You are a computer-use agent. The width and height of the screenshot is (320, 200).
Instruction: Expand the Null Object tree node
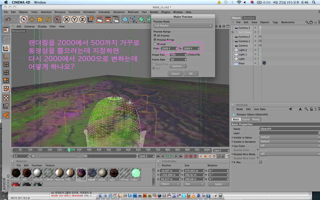click(x=232, y=32)
